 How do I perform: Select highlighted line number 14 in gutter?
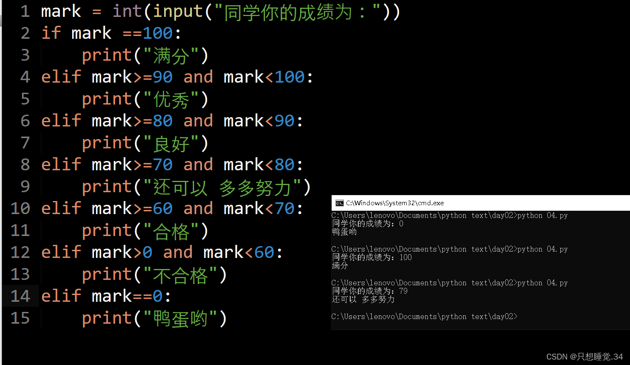coord(20,296)
